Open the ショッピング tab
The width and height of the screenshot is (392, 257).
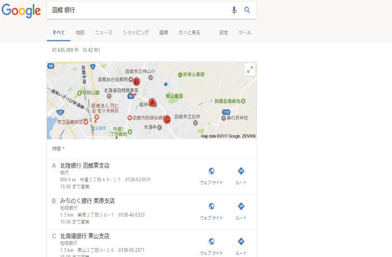136,33
